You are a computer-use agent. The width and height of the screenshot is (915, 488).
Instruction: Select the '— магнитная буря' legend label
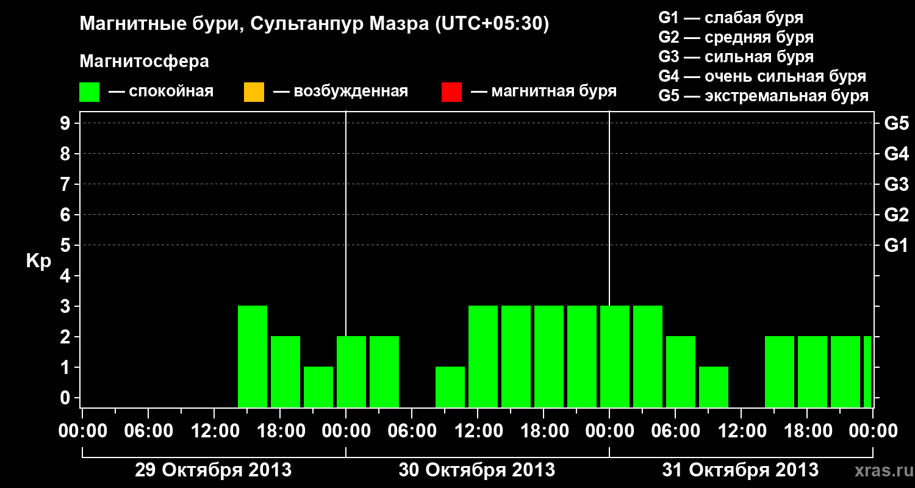[544, 91]
